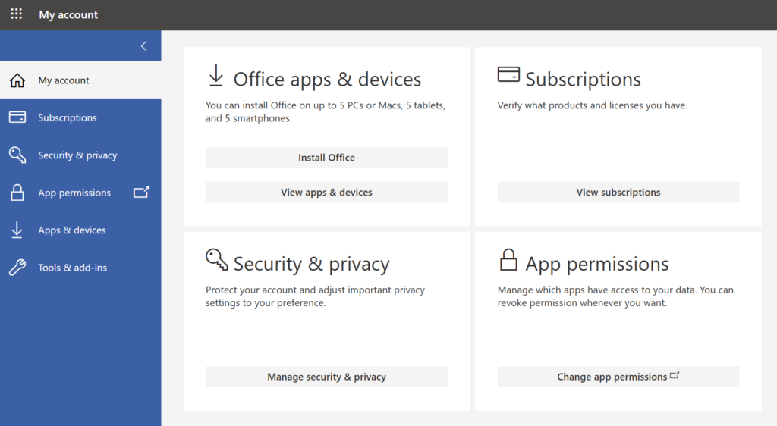The height and width of the screenshot is (426, 777).
Task: Click the 'Manage which apps have access' description
Action: (x=615, y=296)
